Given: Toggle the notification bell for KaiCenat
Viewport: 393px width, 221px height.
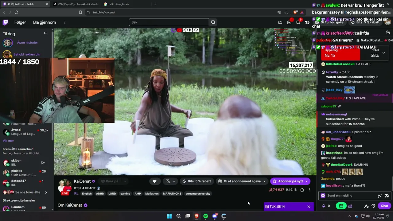Looking at the screenshot, I should tap(168, 181).
